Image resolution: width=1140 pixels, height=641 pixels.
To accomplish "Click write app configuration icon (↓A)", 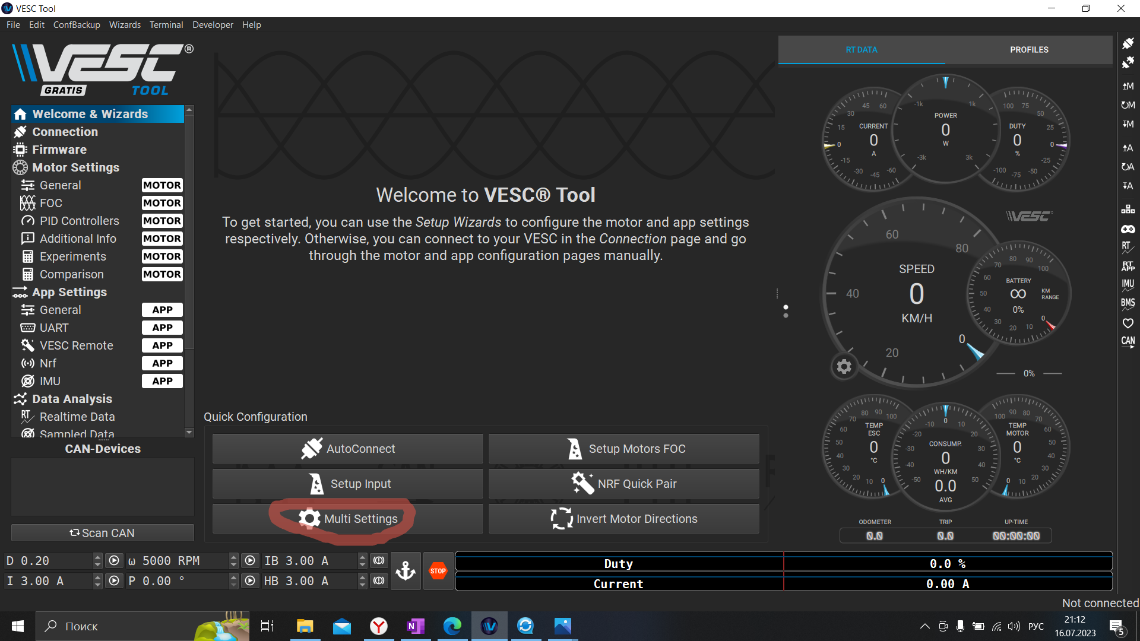I will tap(1128, 186).
